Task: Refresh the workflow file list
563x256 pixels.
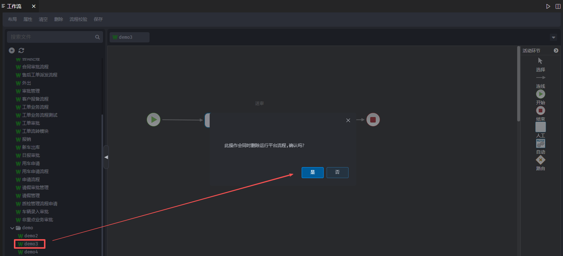Action: (x=21, y=50)
